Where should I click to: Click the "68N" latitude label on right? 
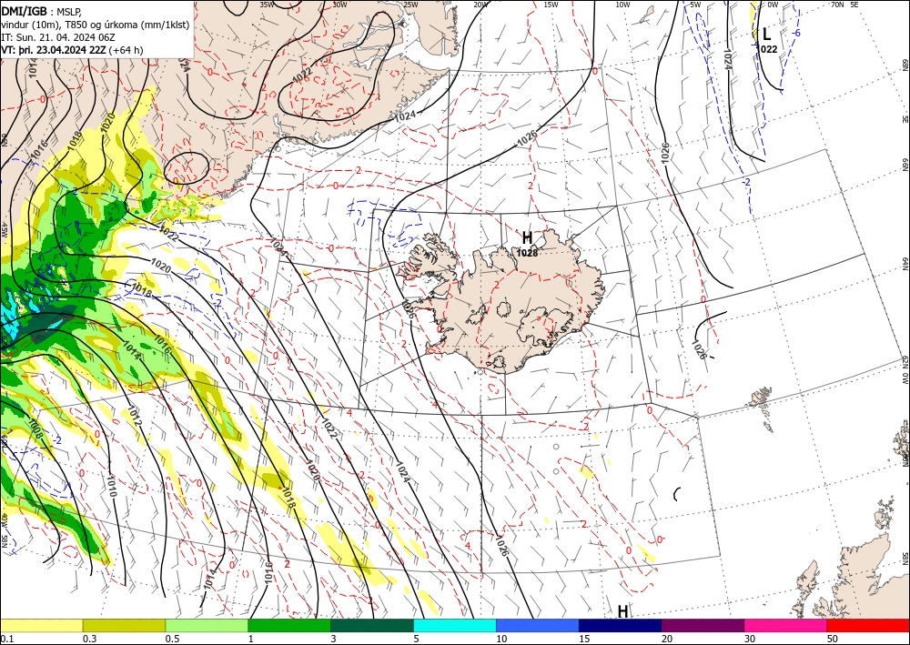tap(905, 65)
